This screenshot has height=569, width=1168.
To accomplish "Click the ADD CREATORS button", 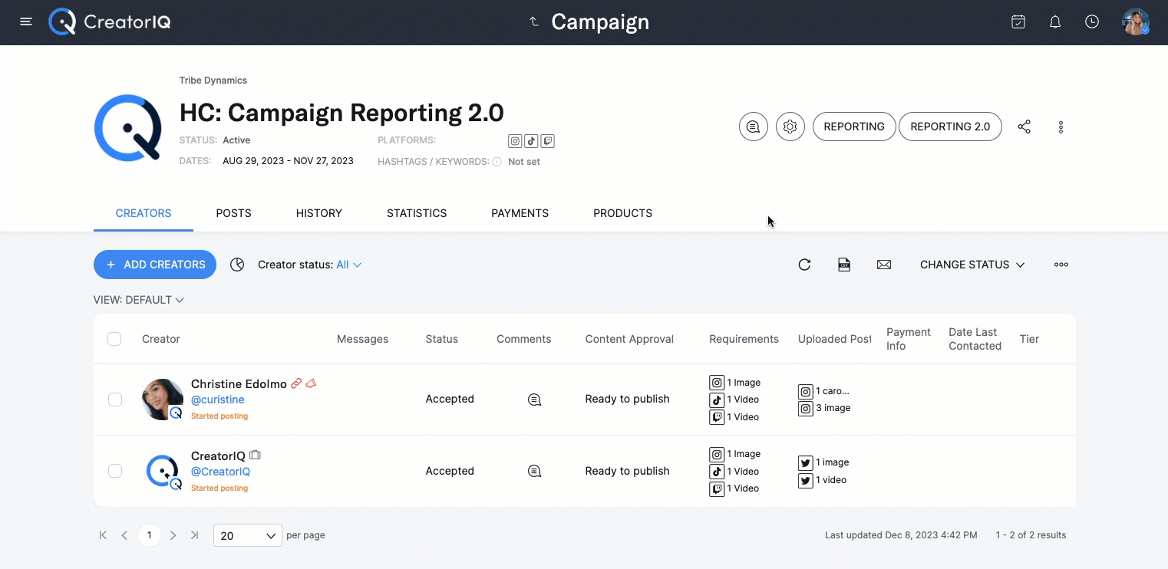I will point(154,265).
